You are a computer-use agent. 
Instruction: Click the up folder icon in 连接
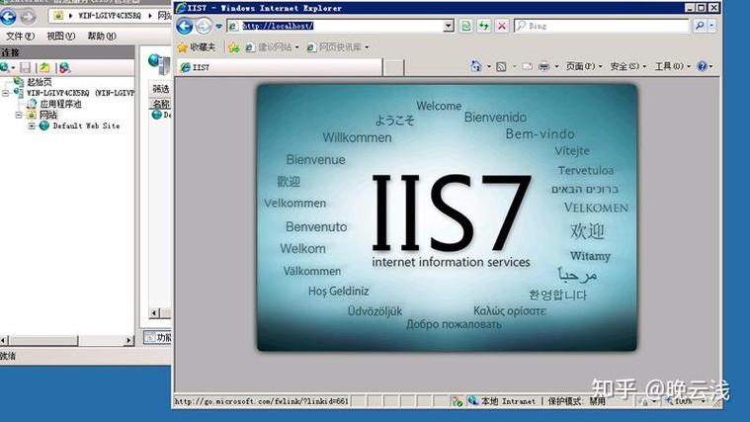coord(44,68)
